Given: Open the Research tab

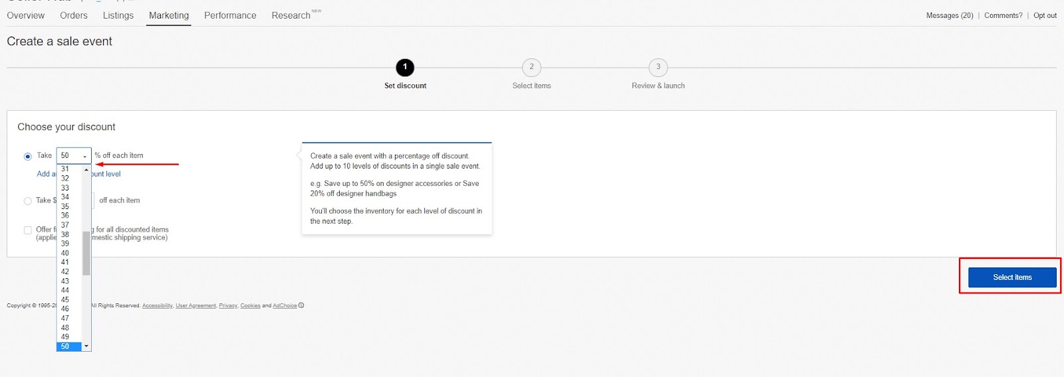Looking at the screenshot, I should point(291,15).
